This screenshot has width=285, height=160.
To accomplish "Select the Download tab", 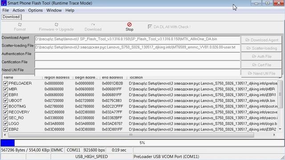I will [x=11, y=17].
